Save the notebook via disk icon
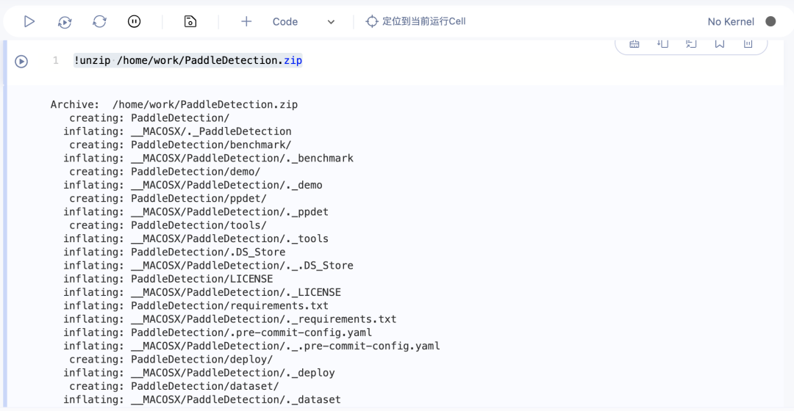Image resolution: width=794 pixels, height=411 pixels. click(190, 21)
